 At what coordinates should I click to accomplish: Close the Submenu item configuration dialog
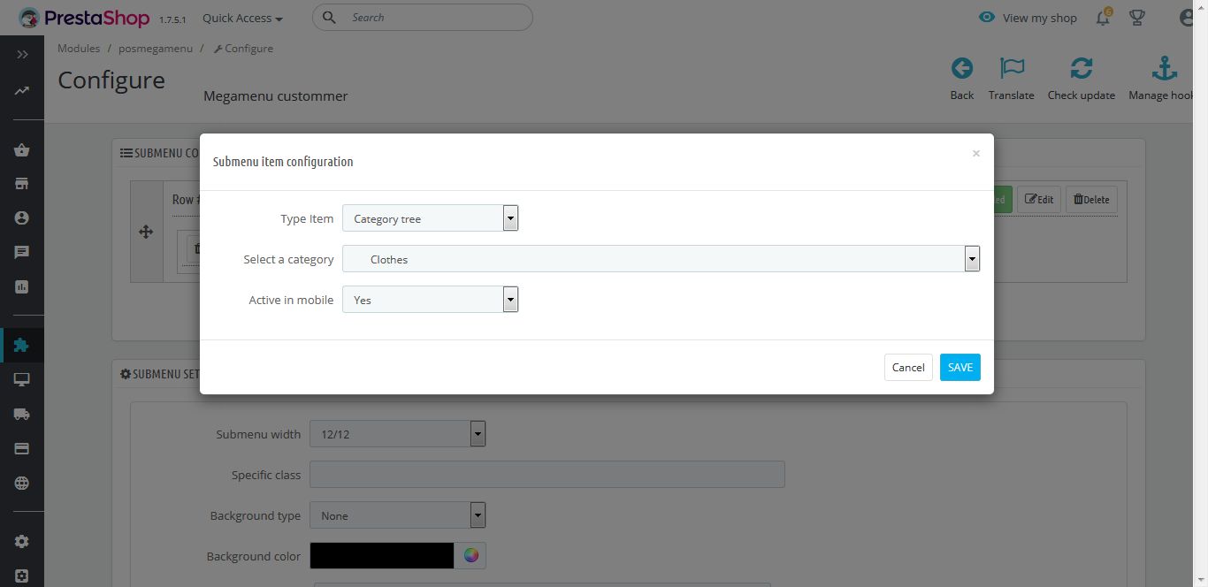click(x=975, y=154)
